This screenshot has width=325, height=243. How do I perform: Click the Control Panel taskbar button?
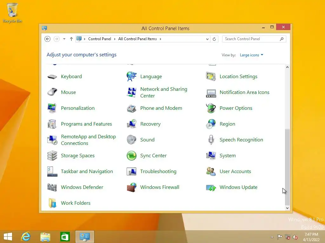[x=84, y=237]
